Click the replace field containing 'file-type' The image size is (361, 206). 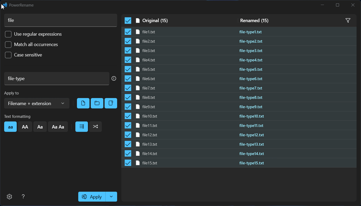point(57,79)
